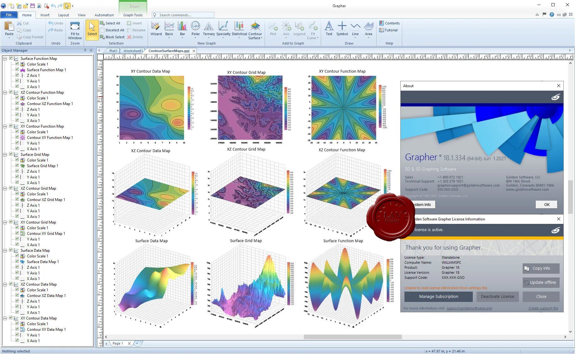Select the Line draw tool
Image resolution: width=575 pixels, height=354 pixels.
(355, 29)
